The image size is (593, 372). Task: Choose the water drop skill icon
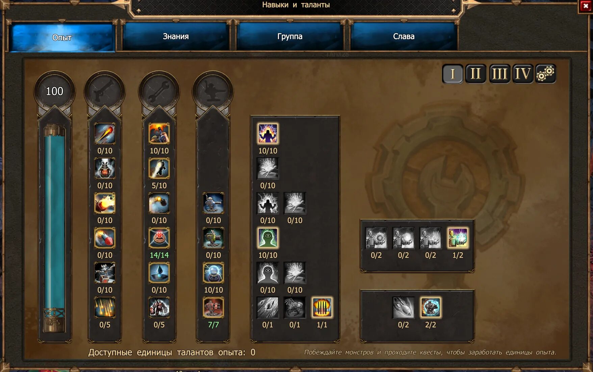[159, 273]
